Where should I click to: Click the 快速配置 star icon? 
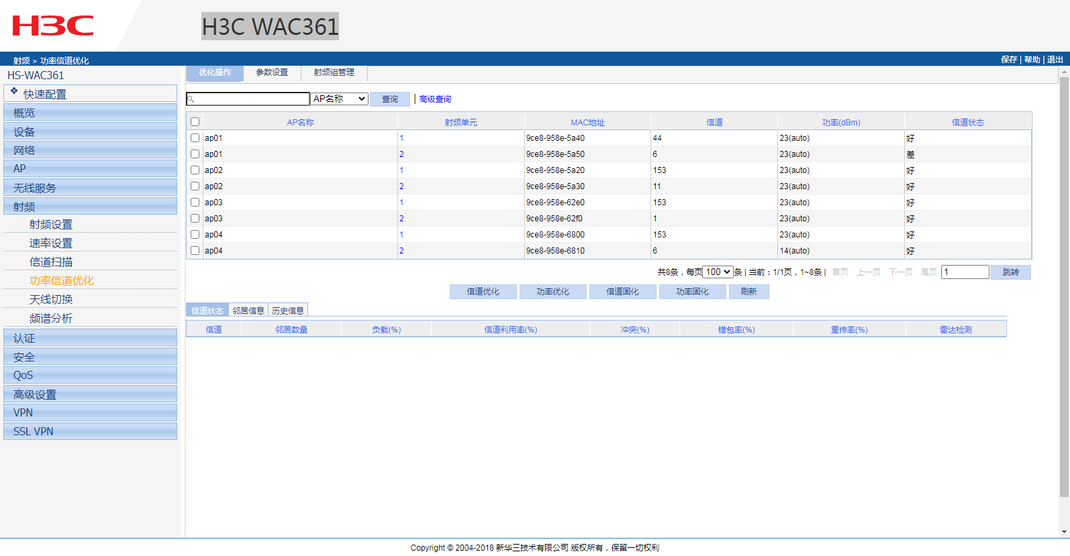click(x=14, y=91)
